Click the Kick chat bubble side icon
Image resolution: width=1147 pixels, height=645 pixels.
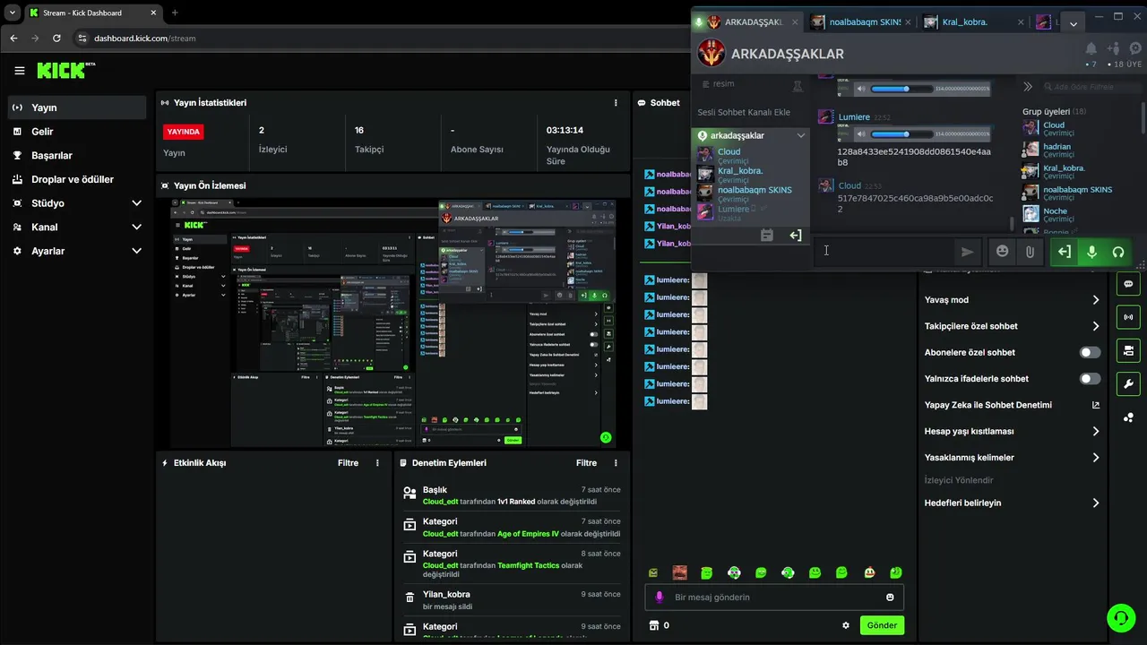click(x=1128, y=284)
